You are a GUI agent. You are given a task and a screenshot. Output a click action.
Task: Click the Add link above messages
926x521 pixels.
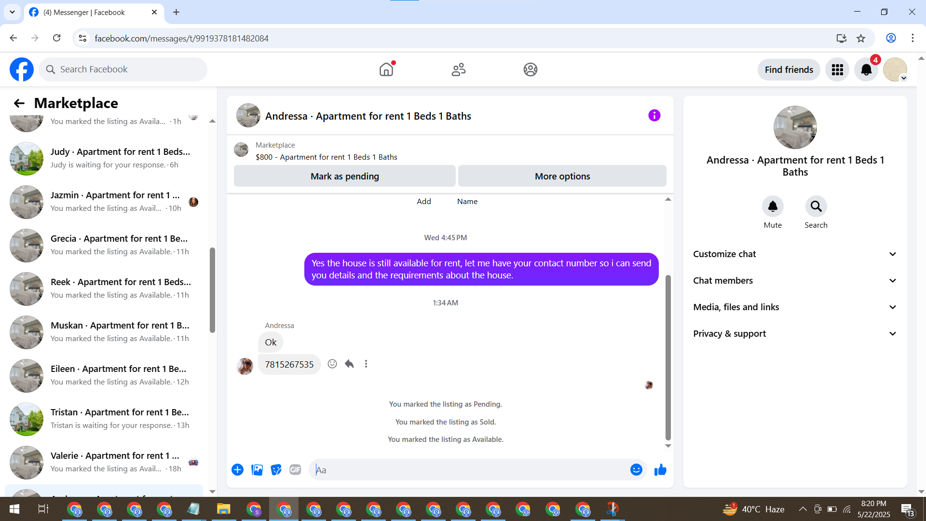click(424, 202)
